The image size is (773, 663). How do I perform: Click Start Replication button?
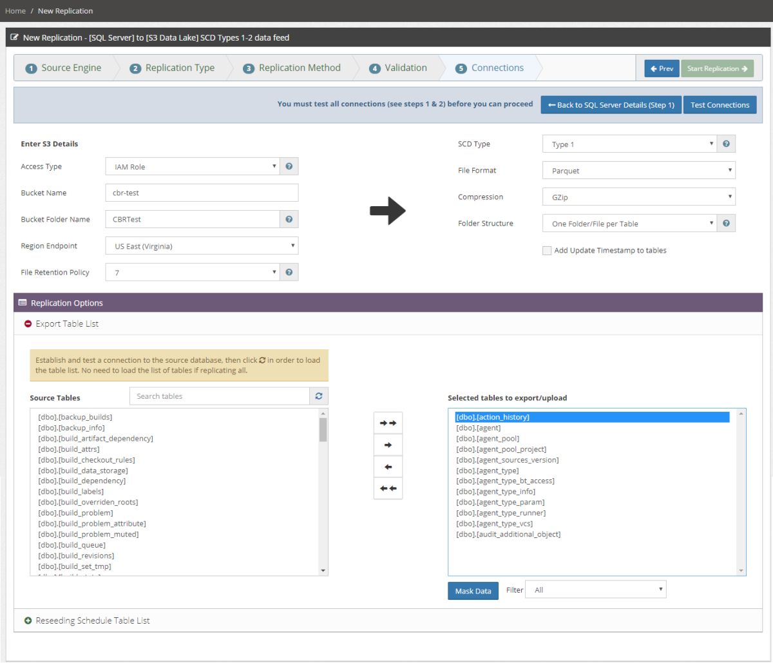pyautogui.click(x=717, y=68)
